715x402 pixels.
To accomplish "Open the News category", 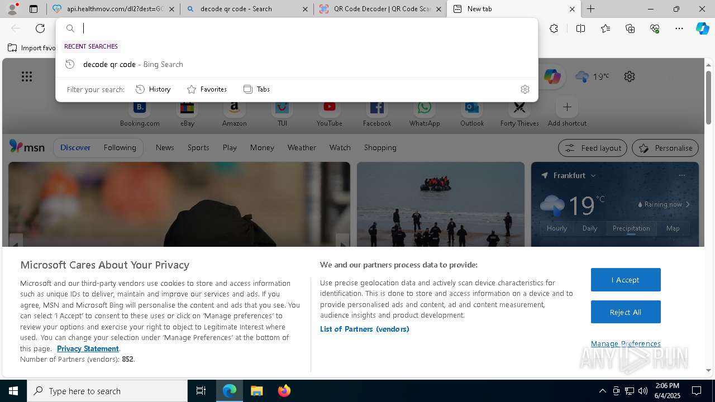I will 165,147.
